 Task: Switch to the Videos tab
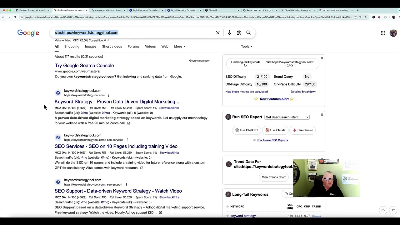150,46
